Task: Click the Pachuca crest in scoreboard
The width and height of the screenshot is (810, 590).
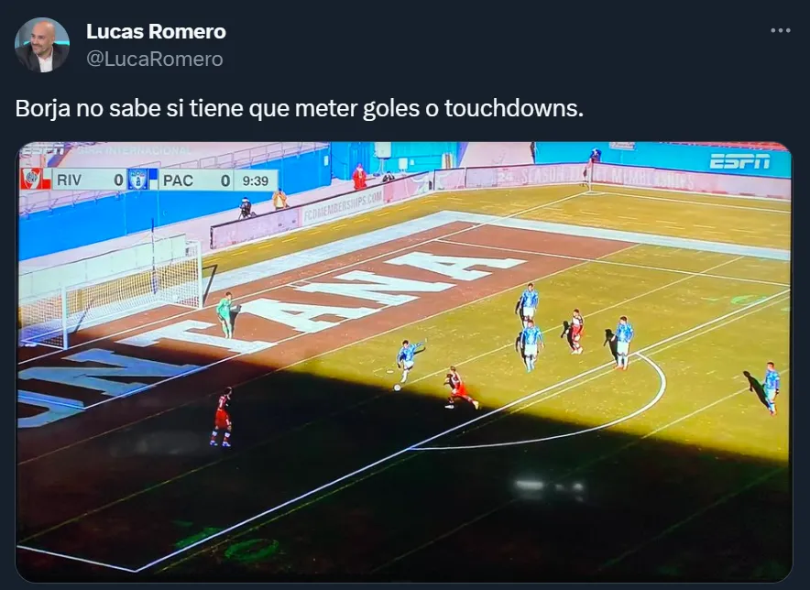Action: [138, 180]
